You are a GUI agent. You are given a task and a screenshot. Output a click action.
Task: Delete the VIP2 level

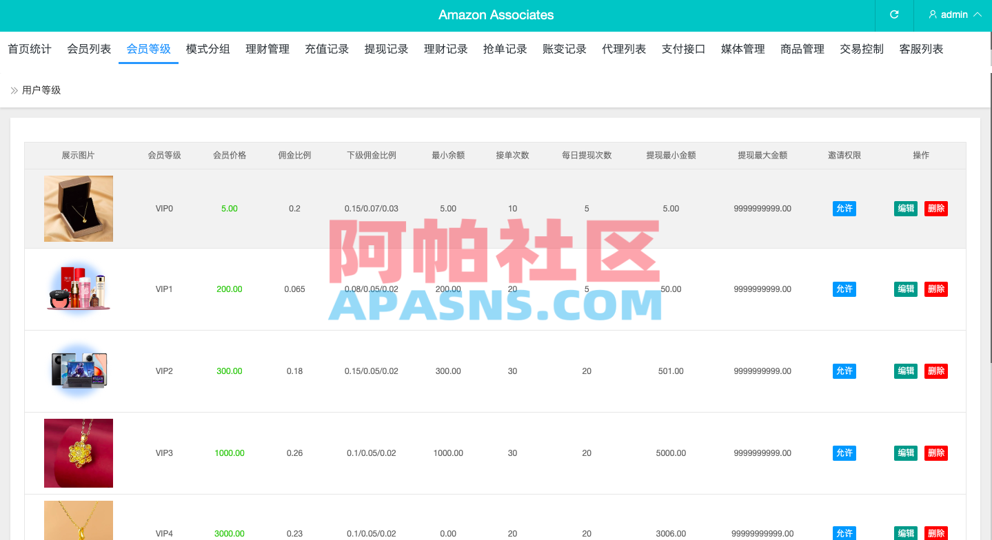coord(936,371)
